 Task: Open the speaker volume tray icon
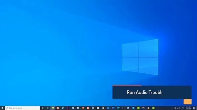pos(180,108)
